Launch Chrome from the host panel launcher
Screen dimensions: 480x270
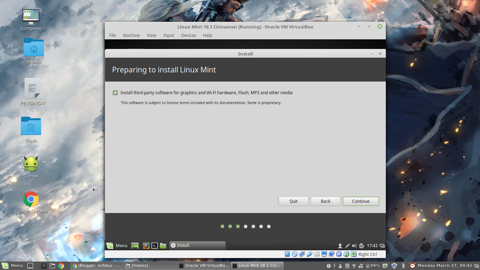61,266
